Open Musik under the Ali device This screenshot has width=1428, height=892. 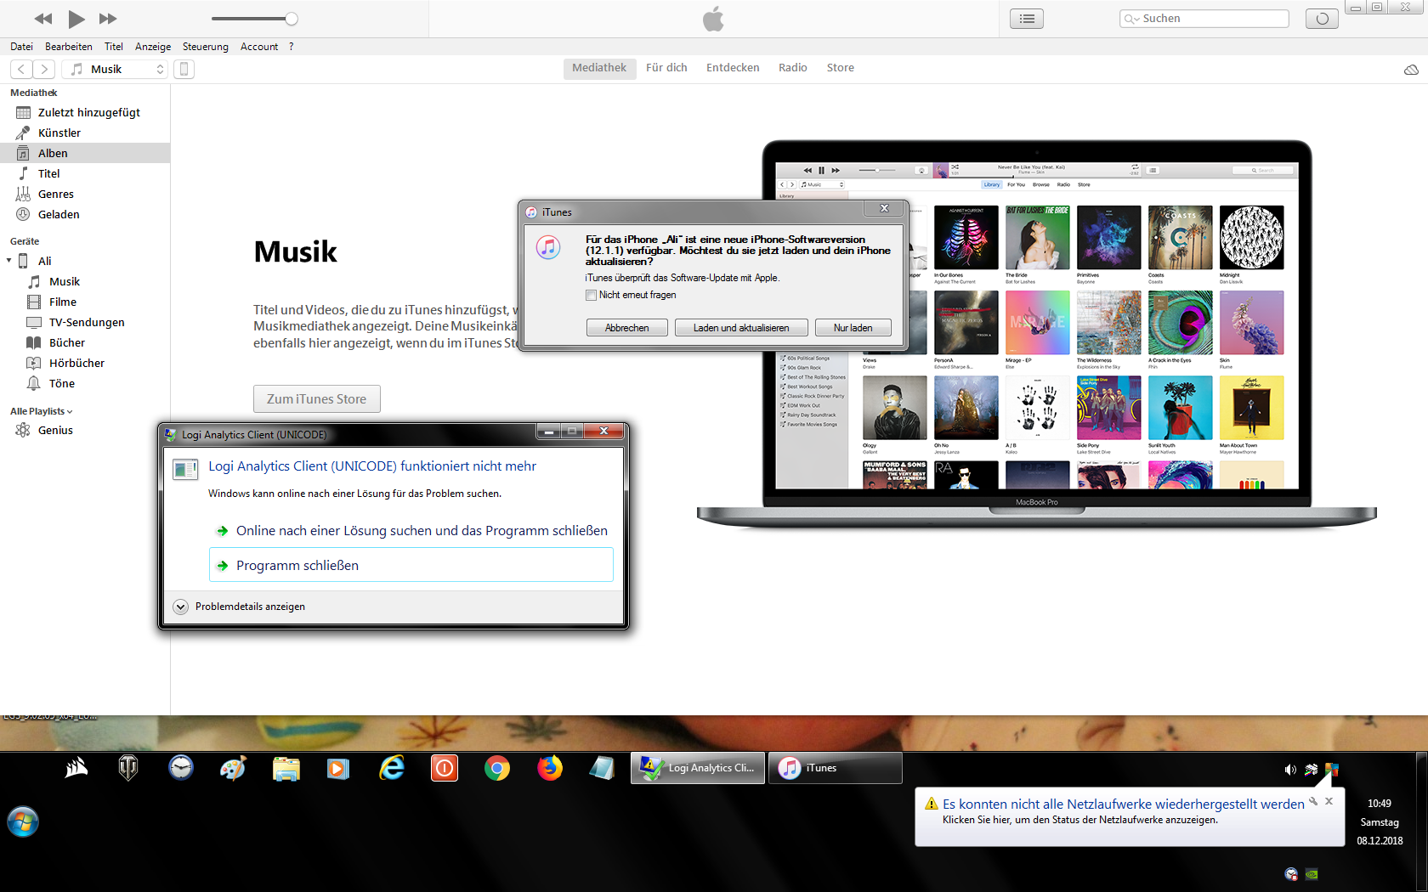(x=85, y=281)
